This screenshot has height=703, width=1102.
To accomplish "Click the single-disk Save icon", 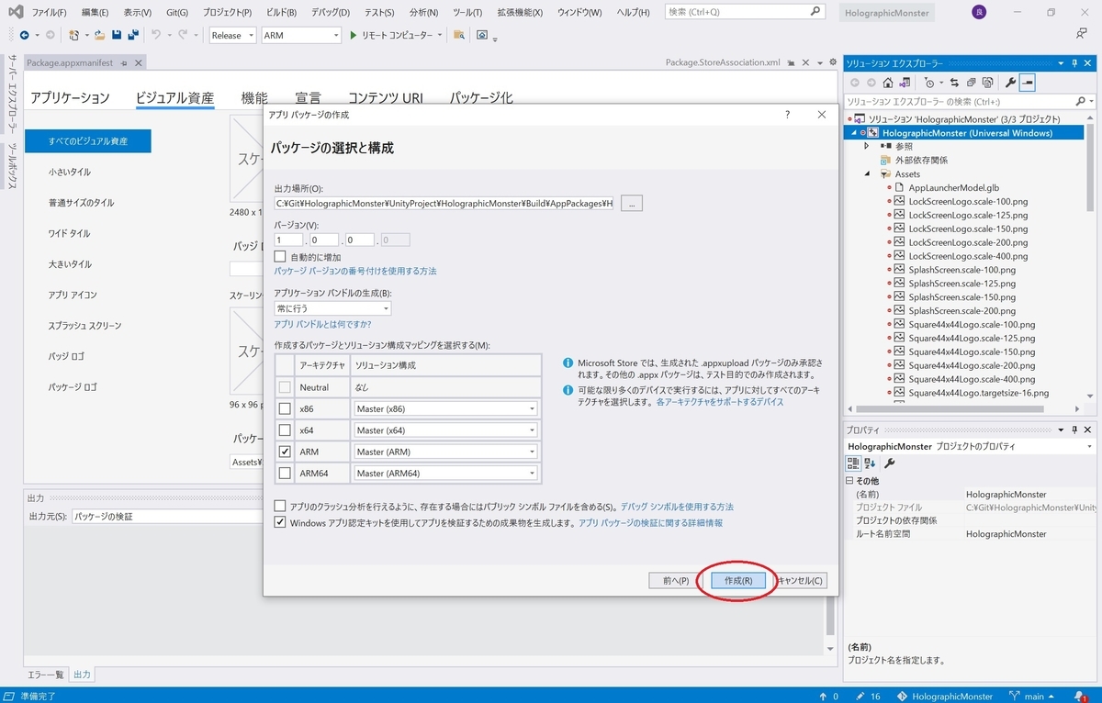I will 117,35.
